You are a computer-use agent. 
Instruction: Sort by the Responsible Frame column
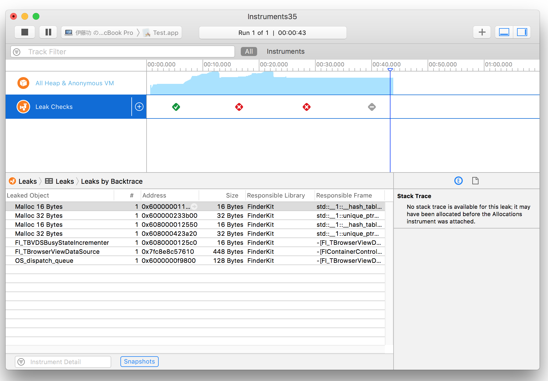(x=349, y=195)
